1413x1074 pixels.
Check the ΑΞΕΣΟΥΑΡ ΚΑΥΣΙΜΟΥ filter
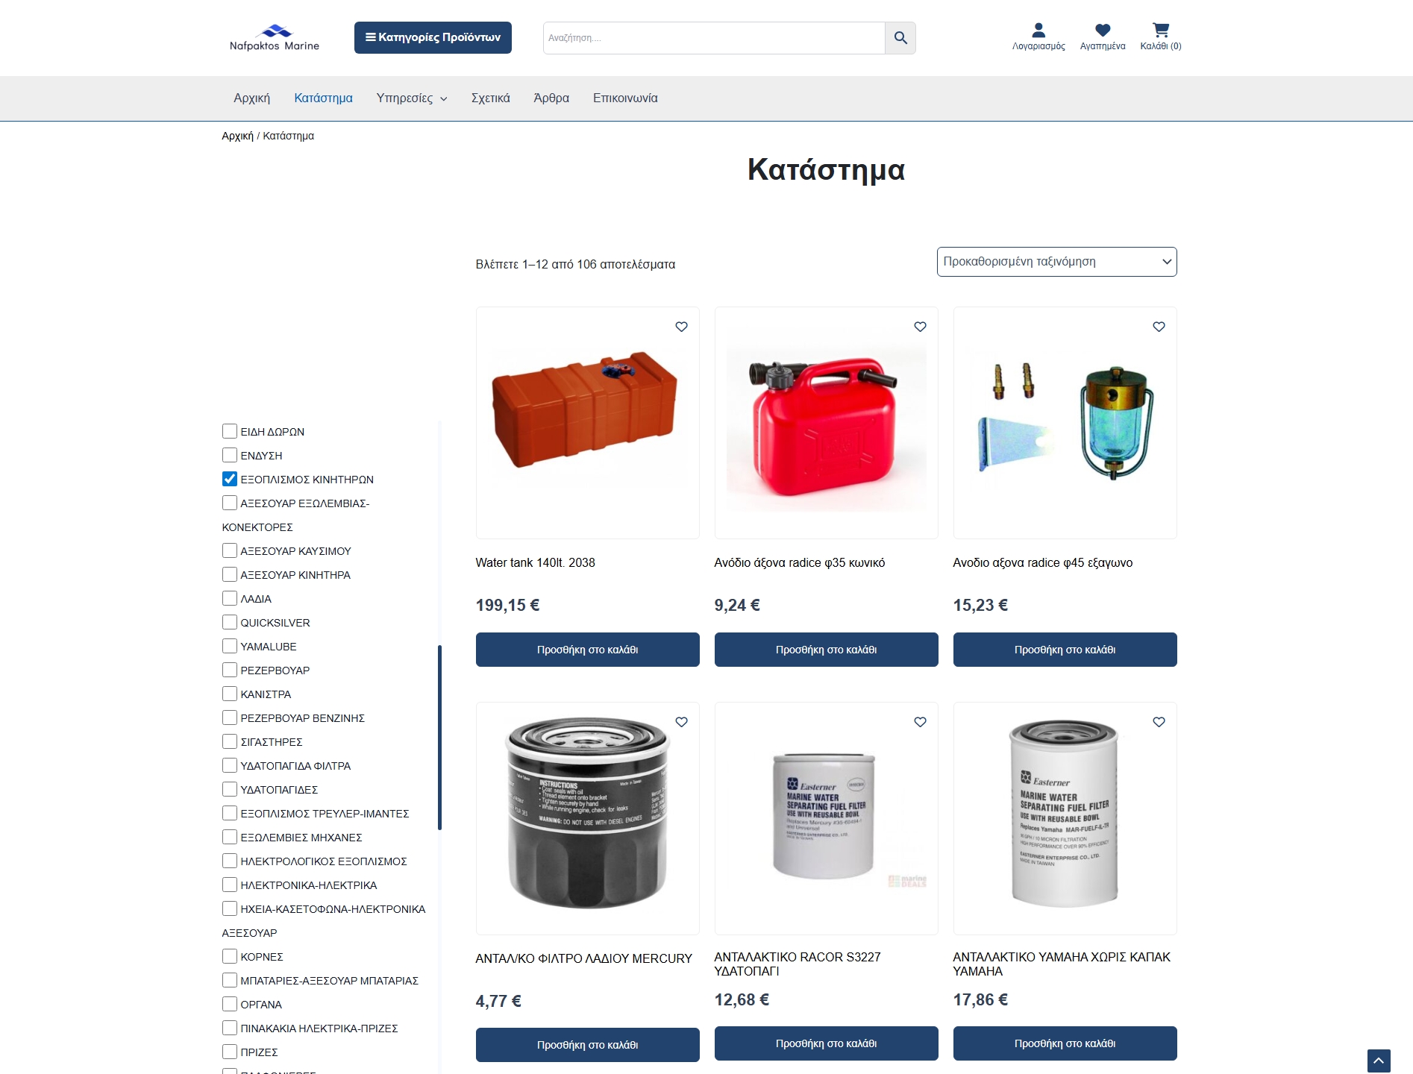point(230,550)
